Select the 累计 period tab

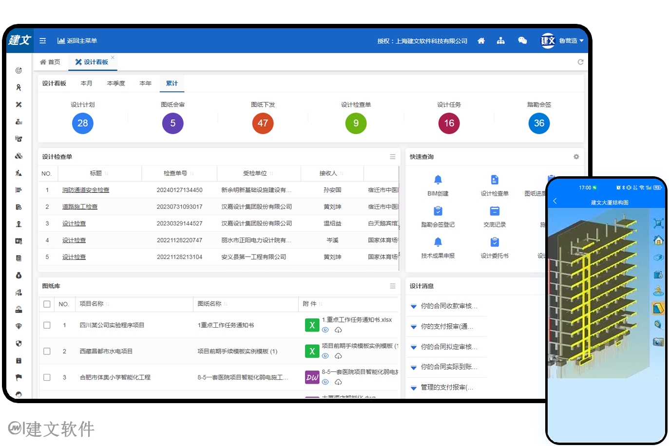[172, 83]
